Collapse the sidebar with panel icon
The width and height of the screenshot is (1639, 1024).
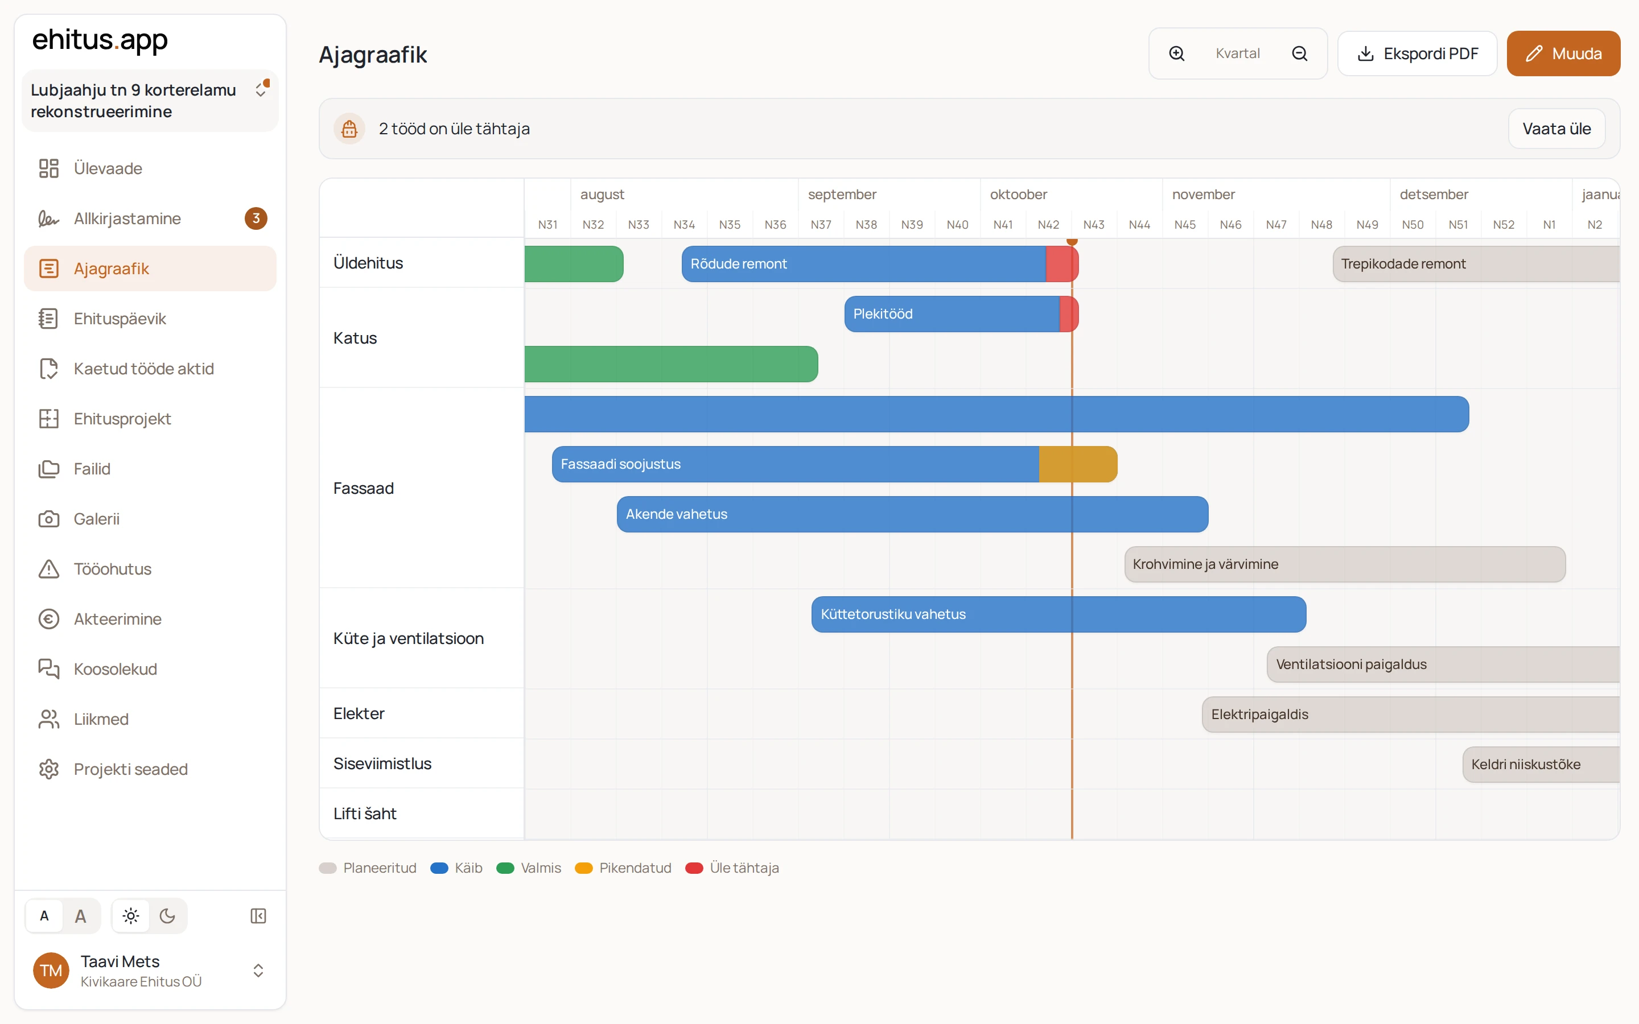pos(258,916)
